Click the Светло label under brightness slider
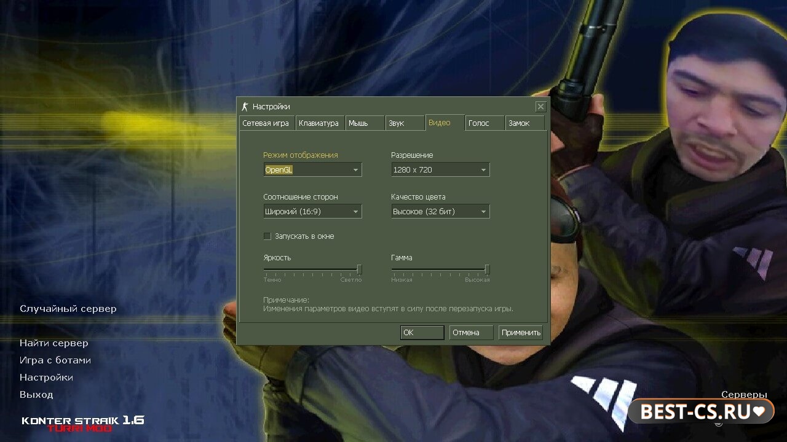This screenshot has height=442, width=787. coord(351,280)
